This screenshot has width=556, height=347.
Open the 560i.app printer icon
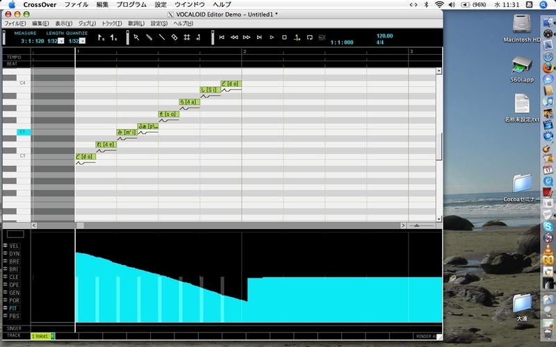[522, 69]
